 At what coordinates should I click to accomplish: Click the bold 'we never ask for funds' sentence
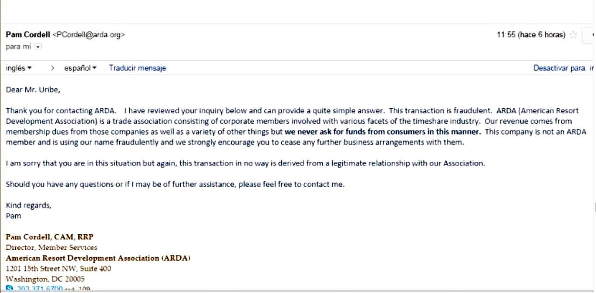(x=382, y=132)
